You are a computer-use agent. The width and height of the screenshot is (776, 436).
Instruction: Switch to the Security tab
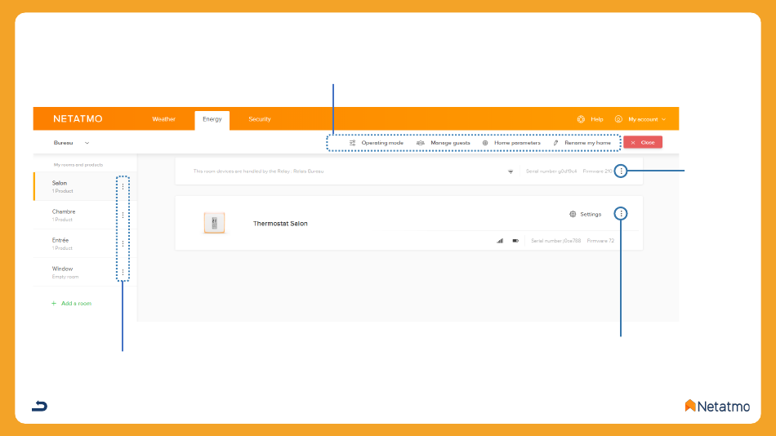click(259, 119)
